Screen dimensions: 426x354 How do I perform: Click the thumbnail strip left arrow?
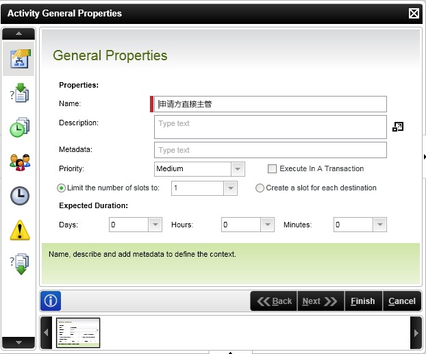[46, 333]
